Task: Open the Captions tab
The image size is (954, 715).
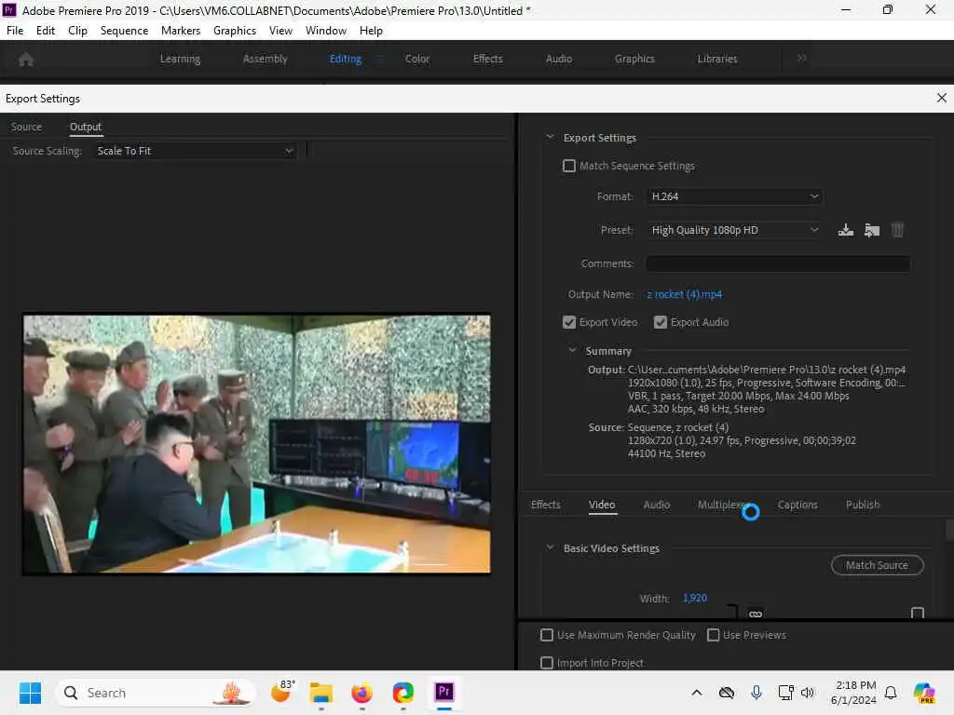Action: (797, 505)
